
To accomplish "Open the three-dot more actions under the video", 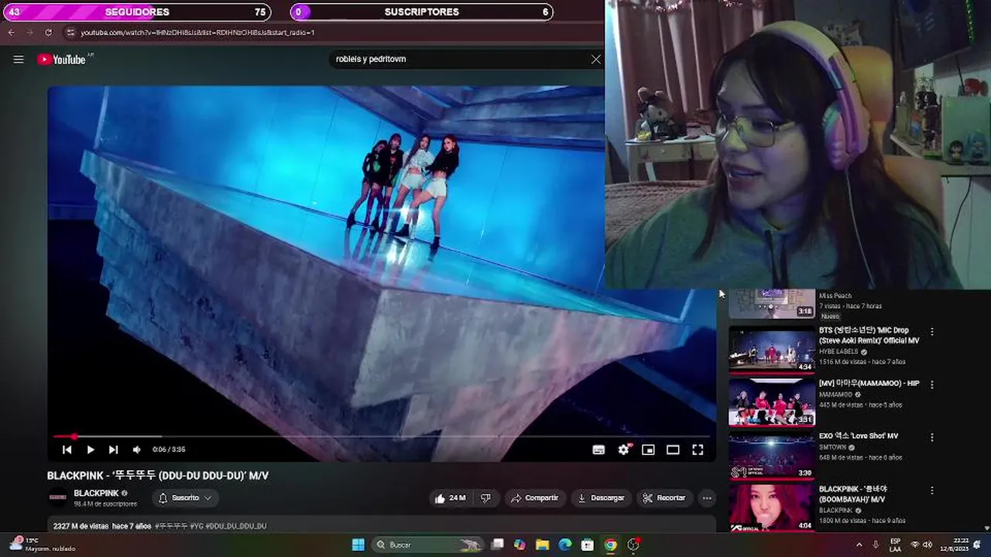I will [x=707, y=498].
